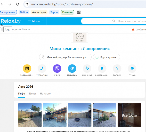Open the Fielinn bookmark

pyautogui.click(x=24, y=12)
